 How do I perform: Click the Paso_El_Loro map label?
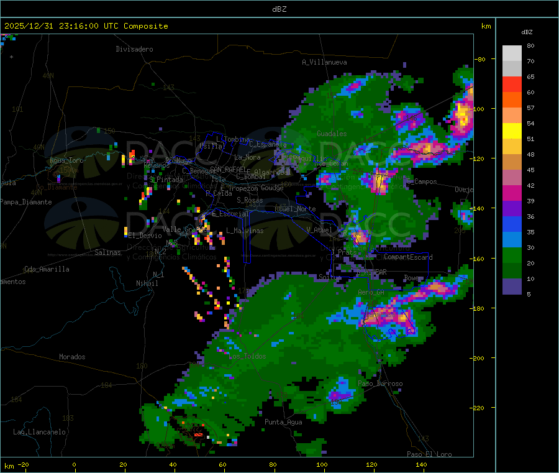click(x=430, y=454)
